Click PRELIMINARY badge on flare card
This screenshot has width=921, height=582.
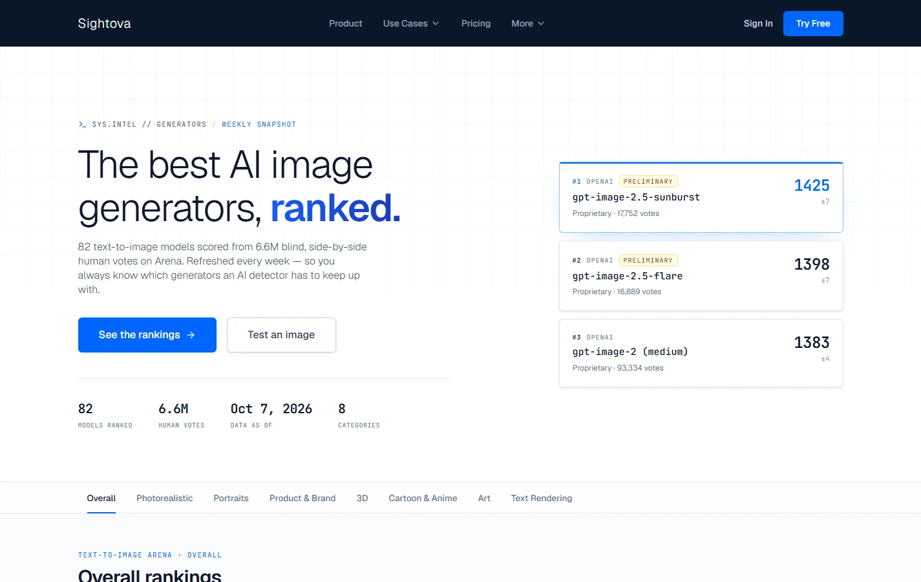click(648, 261)
